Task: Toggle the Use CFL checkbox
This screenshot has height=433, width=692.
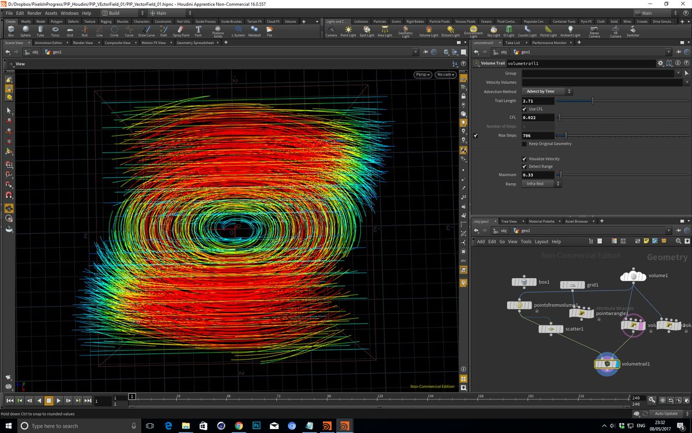Action: (x=524, y=109)
